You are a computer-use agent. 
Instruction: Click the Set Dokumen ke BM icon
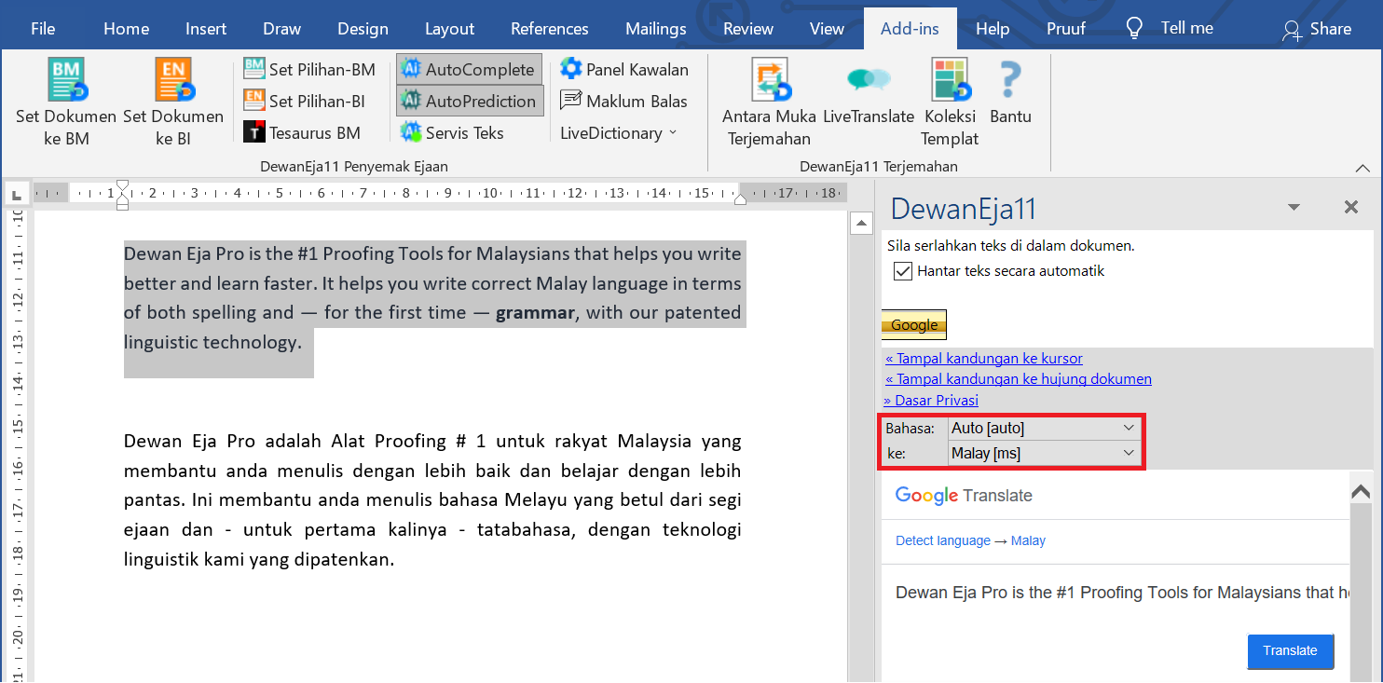pyautogui.click(x=66, y=81)
